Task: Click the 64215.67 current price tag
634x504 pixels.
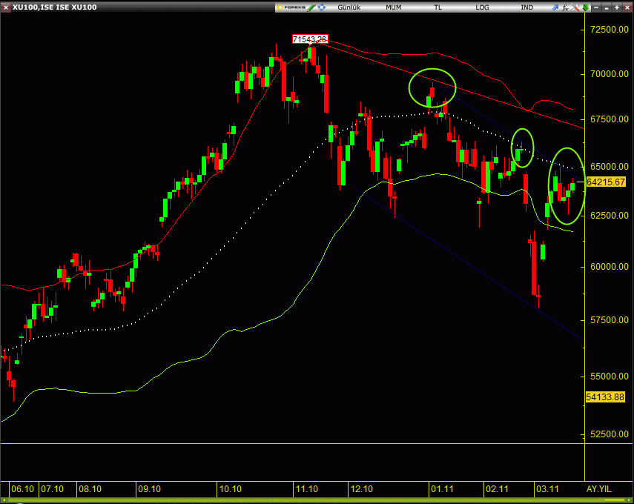Action: click(x=605, y=182)
